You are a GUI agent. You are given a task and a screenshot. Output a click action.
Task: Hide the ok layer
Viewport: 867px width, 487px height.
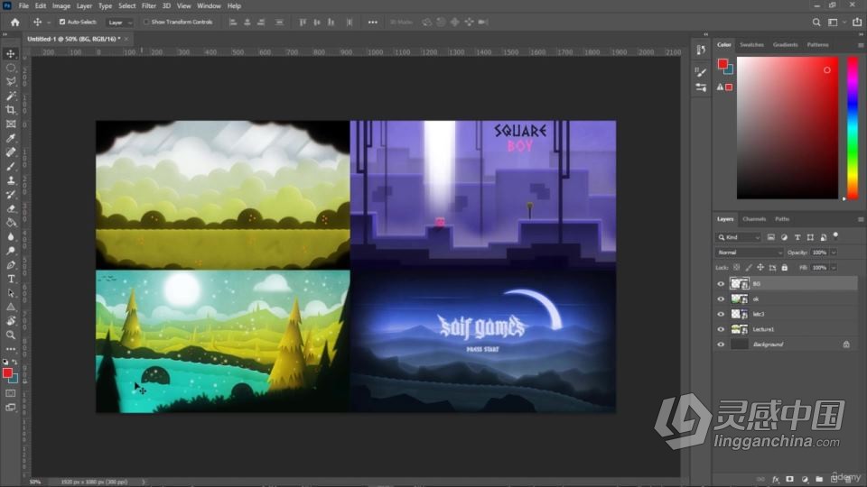721,299
